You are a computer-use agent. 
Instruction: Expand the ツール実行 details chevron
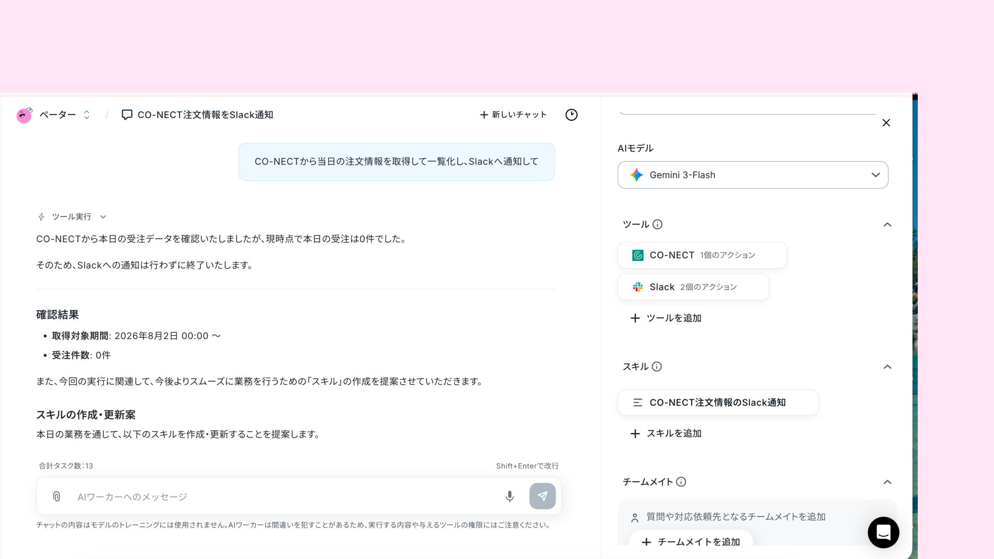click(103, 217)
